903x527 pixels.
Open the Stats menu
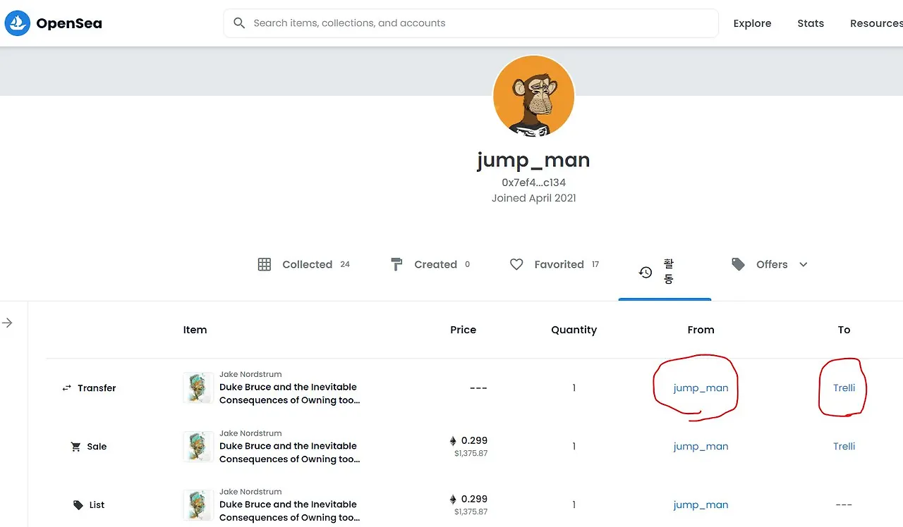tap(811, 23)
